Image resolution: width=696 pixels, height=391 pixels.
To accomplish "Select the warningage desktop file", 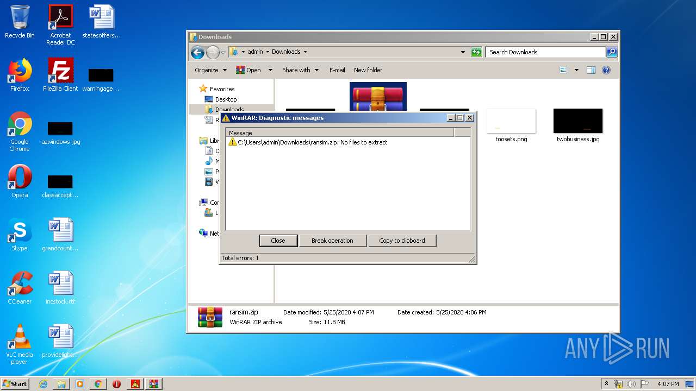I will click(x=101, y=80).
